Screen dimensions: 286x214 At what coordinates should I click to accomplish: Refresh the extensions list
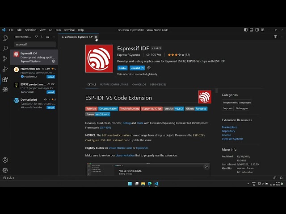coord(42,37)
